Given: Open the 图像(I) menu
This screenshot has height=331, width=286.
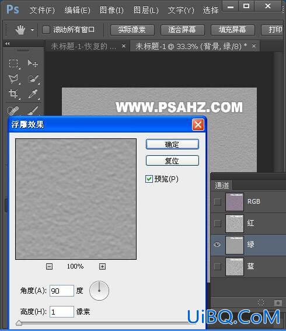Looking at the screenshot, I should pos(111,10).
